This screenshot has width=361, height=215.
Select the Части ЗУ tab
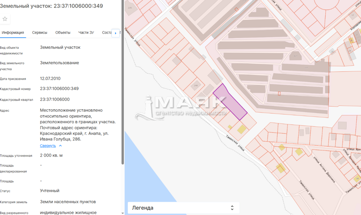point(86,32)
